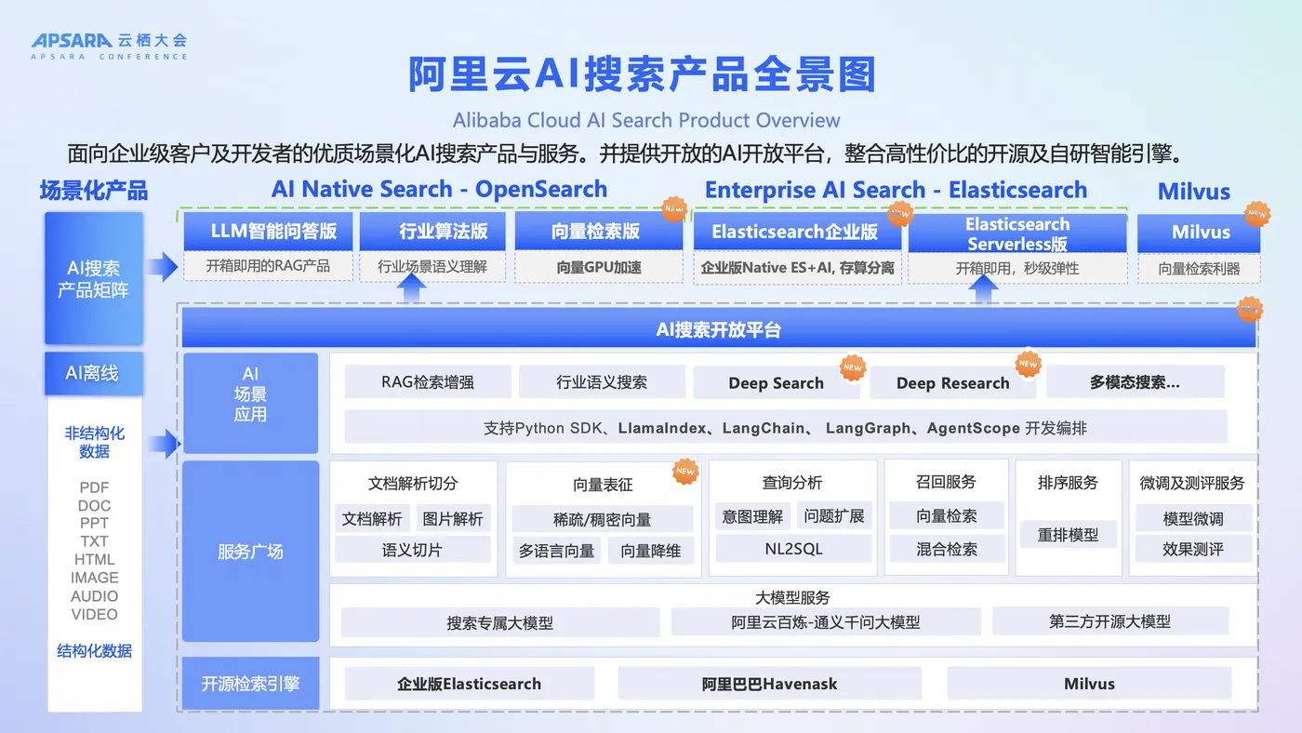Select the 模型微调 service
This screenshot has height=733, width=1302.
tap(1193, 518)
